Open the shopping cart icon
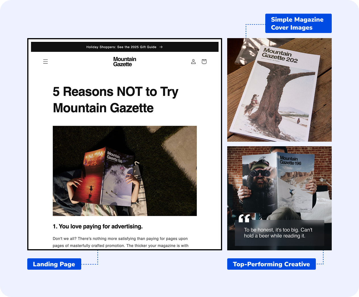 click(204, 61)
